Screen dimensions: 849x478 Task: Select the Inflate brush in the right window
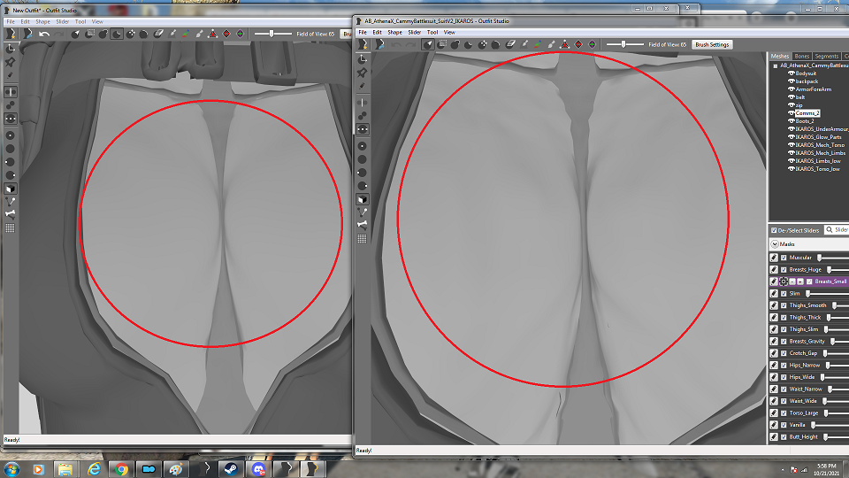pos(455,44)
